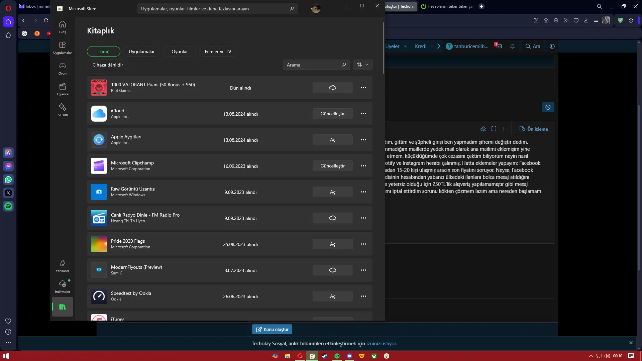Open tanburicemilb... user account menu
The height and width of the screenshot is (361, 642).
[467, 46]
